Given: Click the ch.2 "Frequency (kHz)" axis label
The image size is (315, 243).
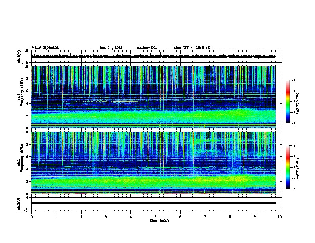Looking at the screenshot, I should click(x=22, y=158).
